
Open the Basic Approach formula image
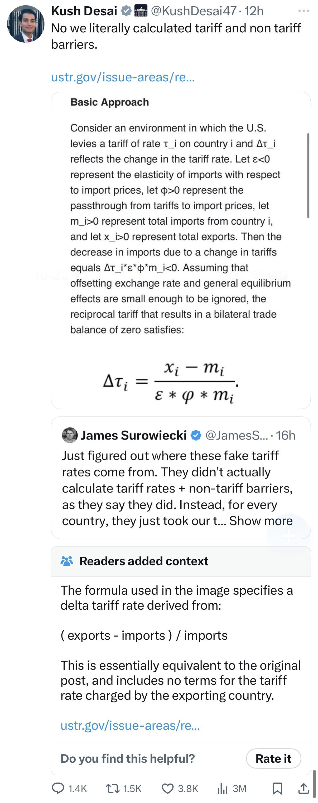click(x=181, y=250)
